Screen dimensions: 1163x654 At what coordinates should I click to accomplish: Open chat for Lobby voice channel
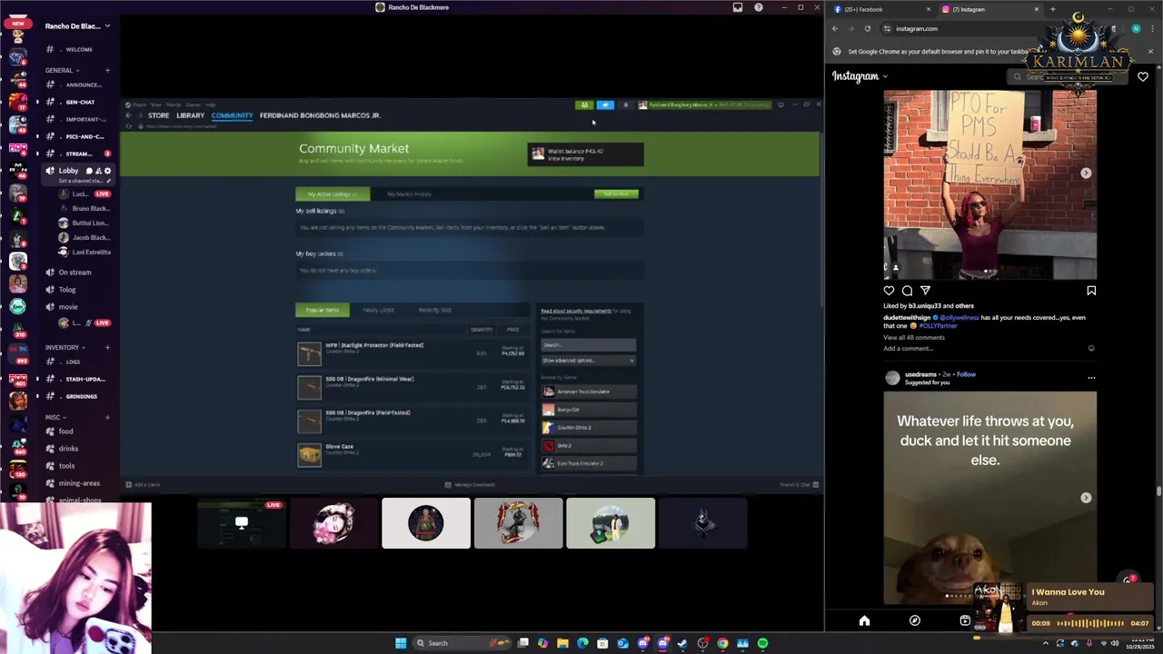click(x=89, y=171)
